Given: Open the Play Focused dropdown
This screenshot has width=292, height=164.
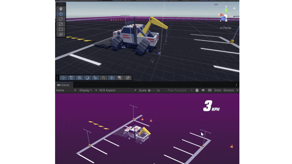Looking at the screenshot, I should pos(180,90).
